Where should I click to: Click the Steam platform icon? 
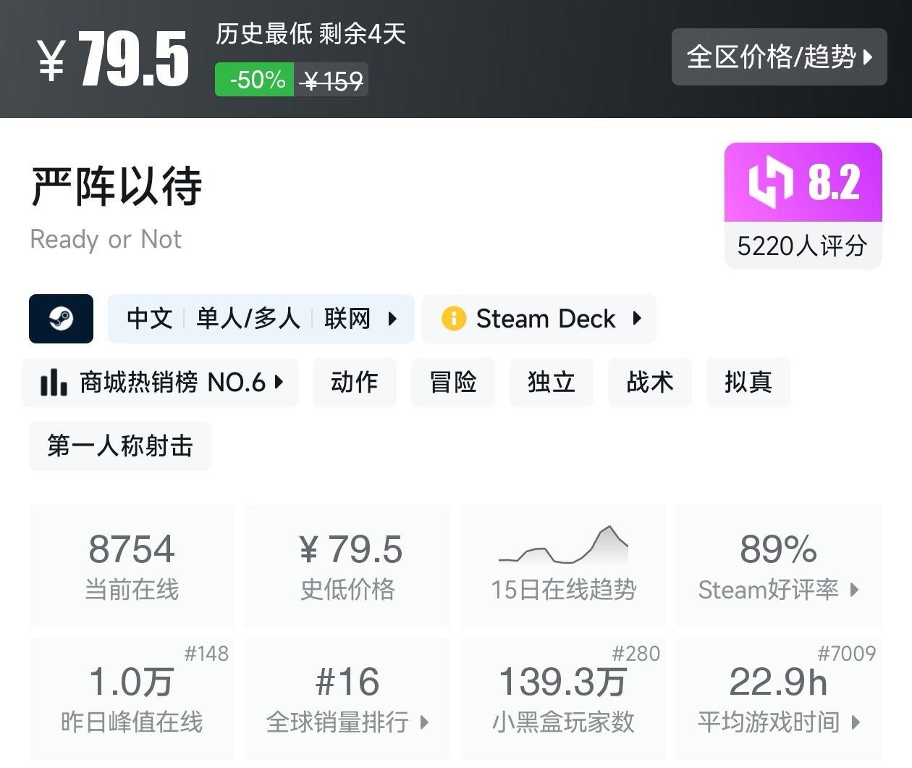[x=61, y=319]
